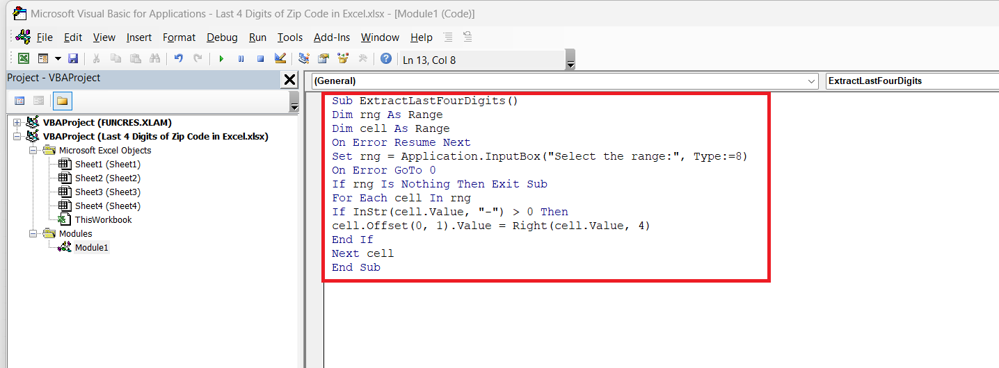Click the Cut scissors icon
Image resolution: width=999 pixels, height=368 pixels.
point(97,59)
